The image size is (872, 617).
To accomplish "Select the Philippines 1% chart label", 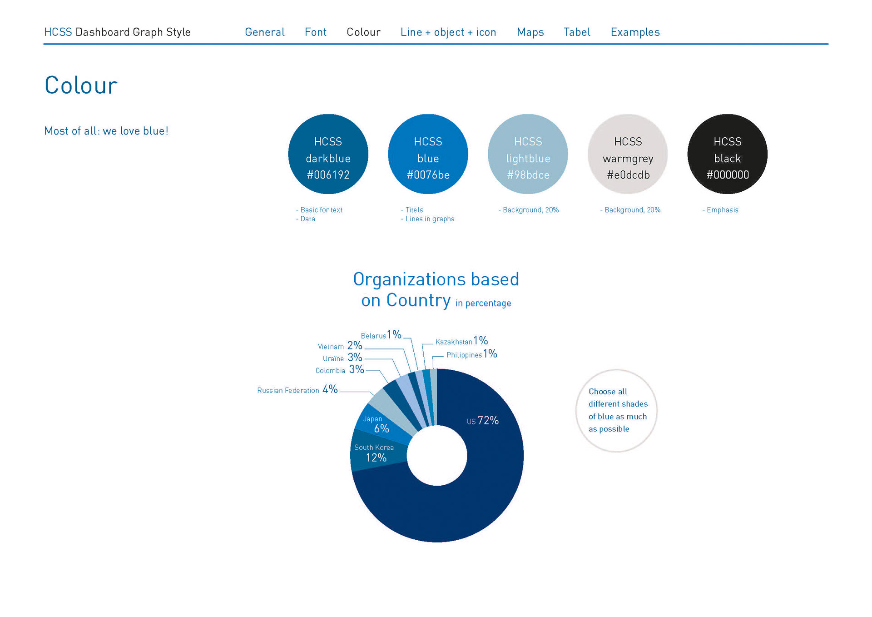I will (471, 354).
